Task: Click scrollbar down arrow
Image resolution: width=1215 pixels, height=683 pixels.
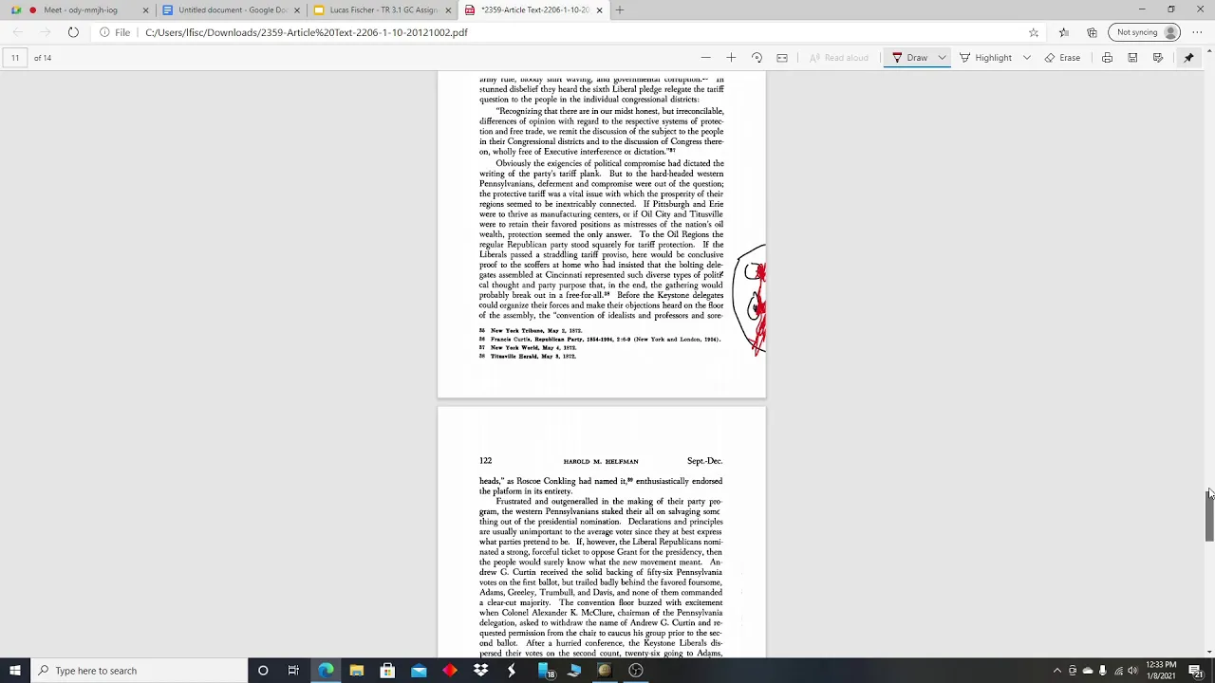Action: tap(1209, 652)
